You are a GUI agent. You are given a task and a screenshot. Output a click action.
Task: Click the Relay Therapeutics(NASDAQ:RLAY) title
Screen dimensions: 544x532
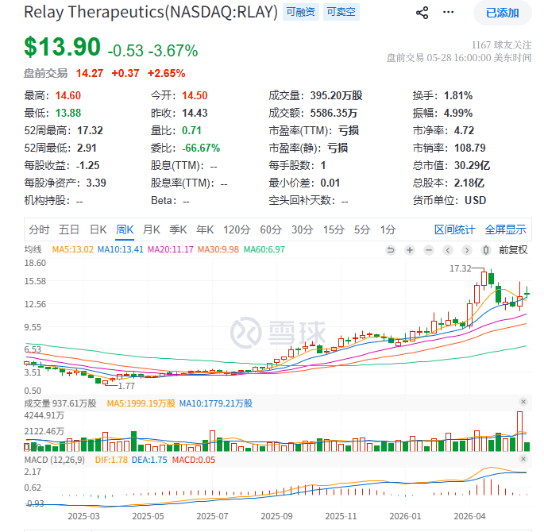coord(151,12)
